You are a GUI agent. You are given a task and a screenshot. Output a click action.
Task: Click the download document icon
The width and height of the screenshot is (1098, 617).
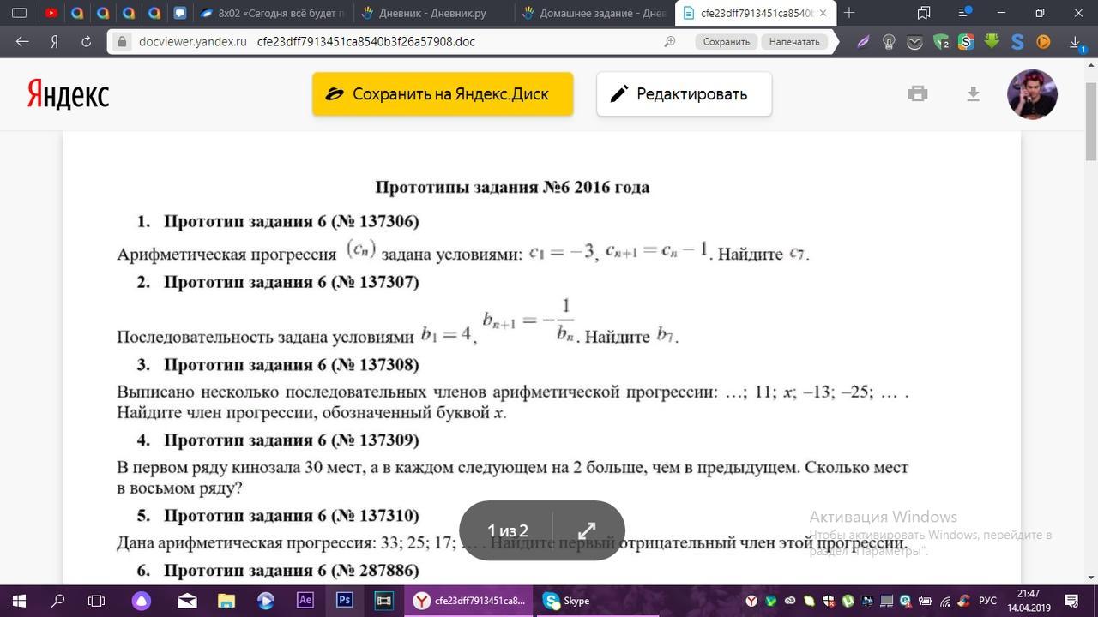click(973, 94)
